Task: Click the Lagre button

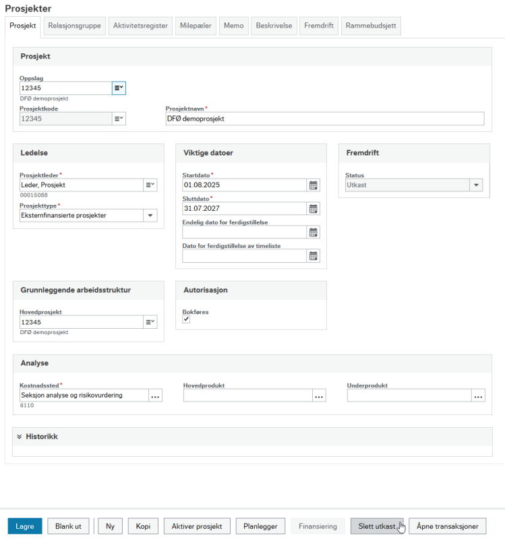Action: (x=25, y=526)
